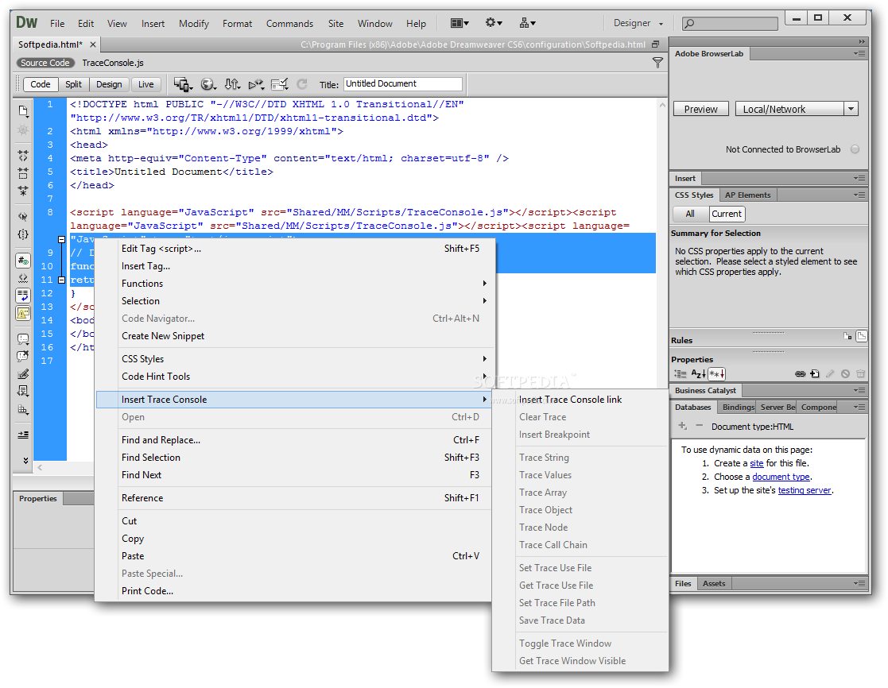Click Check browser compatibility icon
Image resolution: width=888 pixels, height=688 pixels.
coord(280,84)
